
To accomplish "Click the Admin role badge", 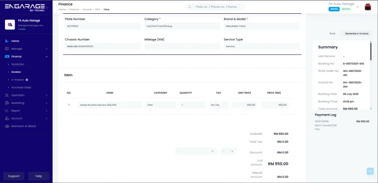I will pyautogui.click(x=334, y=9).
